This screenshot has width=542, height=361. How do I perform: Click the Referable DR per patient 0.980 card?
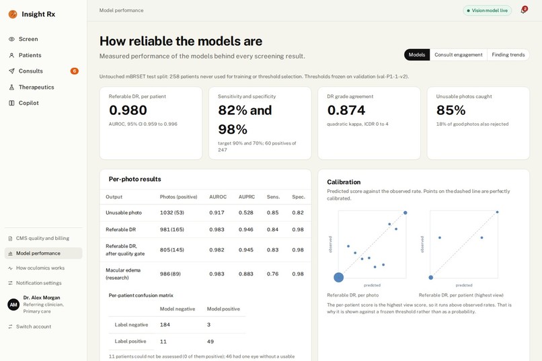[x=151, y=123]
